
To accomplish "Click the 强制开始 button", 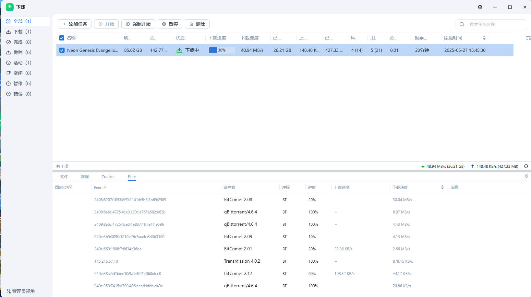I will [x=138, y=24].
